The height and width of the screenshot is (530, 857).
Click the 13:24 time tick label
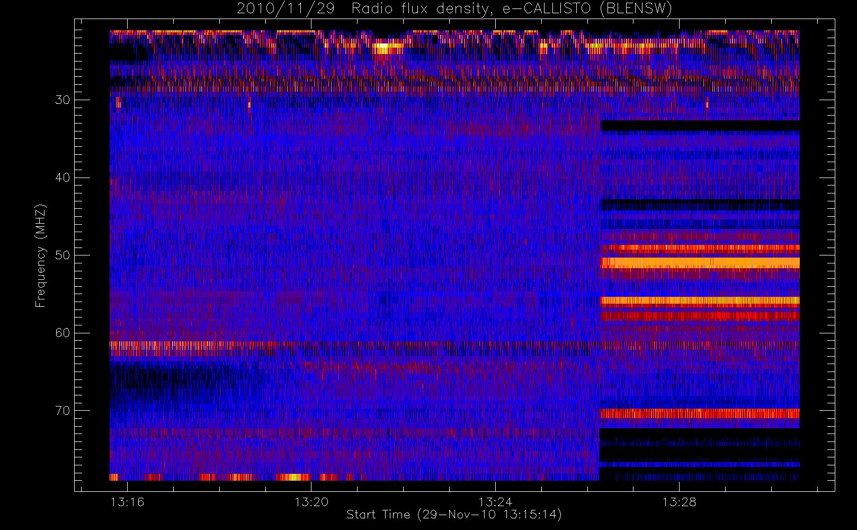click(495, 502)
